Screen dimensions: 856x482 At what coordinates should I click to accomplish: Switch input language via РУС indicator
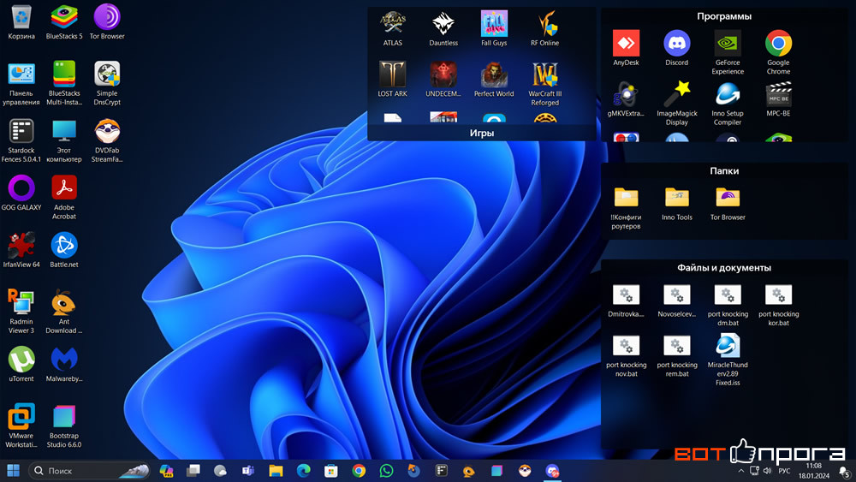point(784,471)
